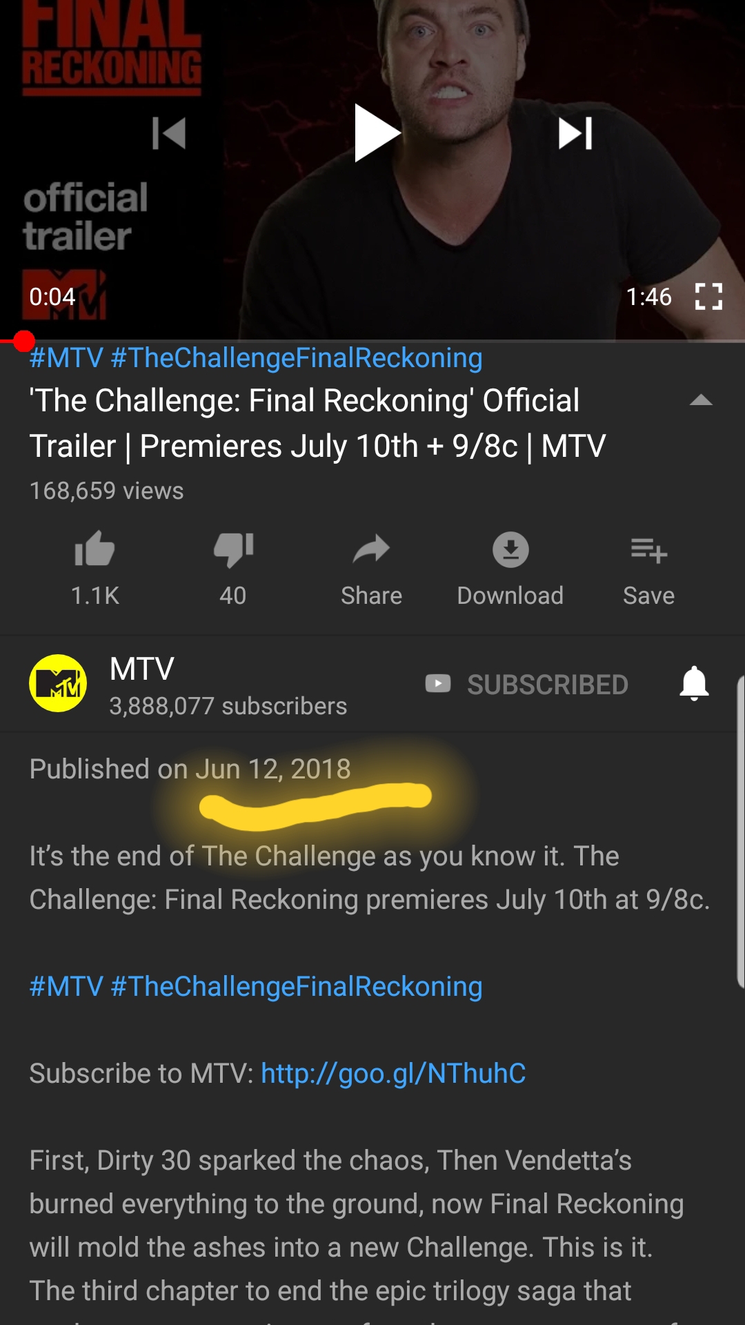
Task: Toggle the SUBSCRIBED status for MTV
Action: point(527,684)
